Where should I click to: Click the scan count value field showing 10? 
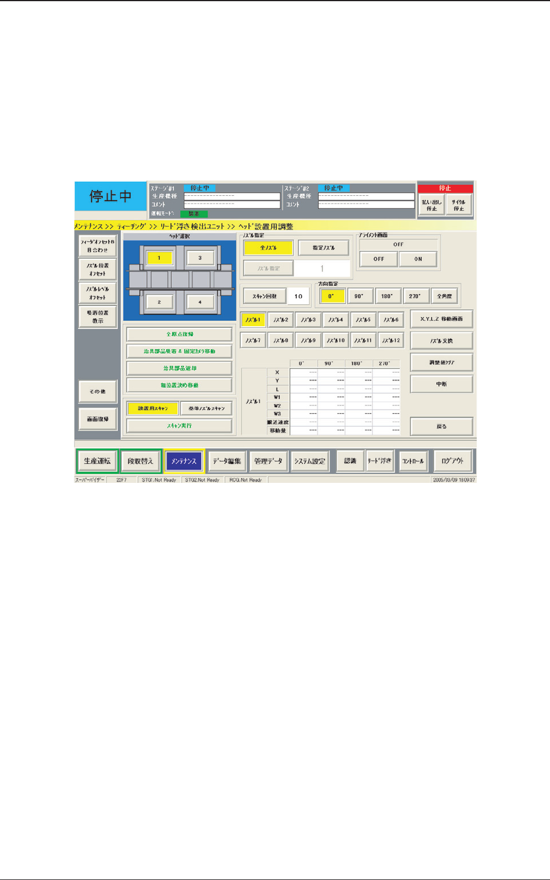coord(299,296)
